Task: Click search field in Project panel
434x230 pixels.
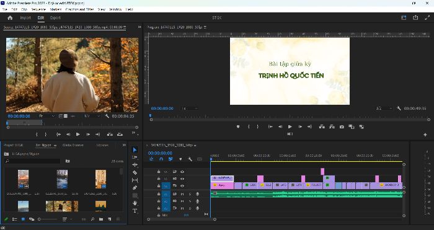Action: point(33,161)
